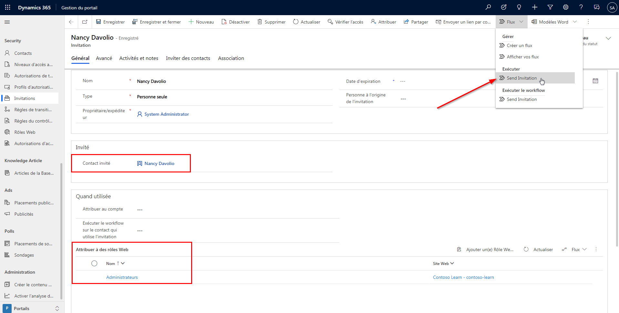
Task: Select all rows circle in web roles grid
Action: [94, 263]
